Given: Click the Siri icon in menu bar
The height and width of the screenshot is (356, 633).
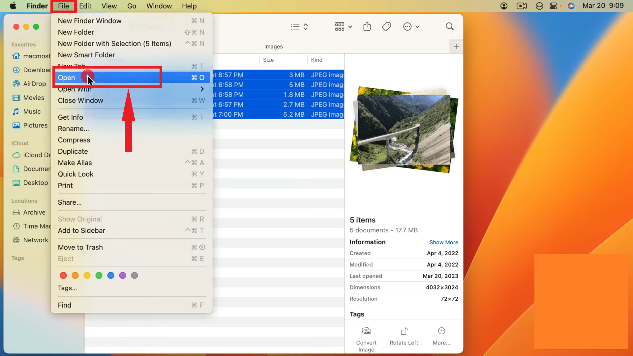Looking at the screenshot, I should [571, 6].
